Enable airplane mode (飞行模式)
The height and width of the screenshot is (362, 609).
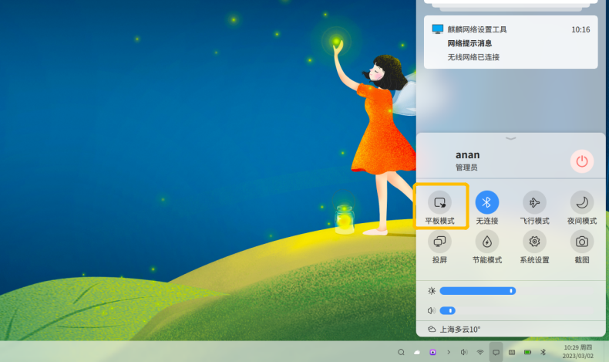(534, 202)
